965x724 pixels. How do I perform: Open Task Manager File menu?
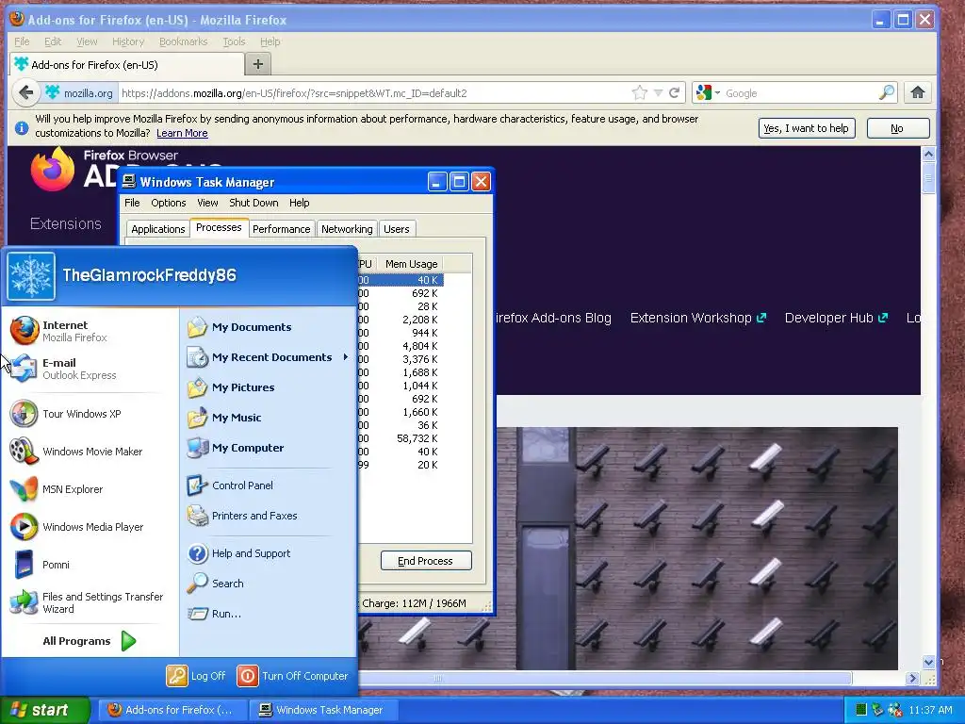click(132, 203)
